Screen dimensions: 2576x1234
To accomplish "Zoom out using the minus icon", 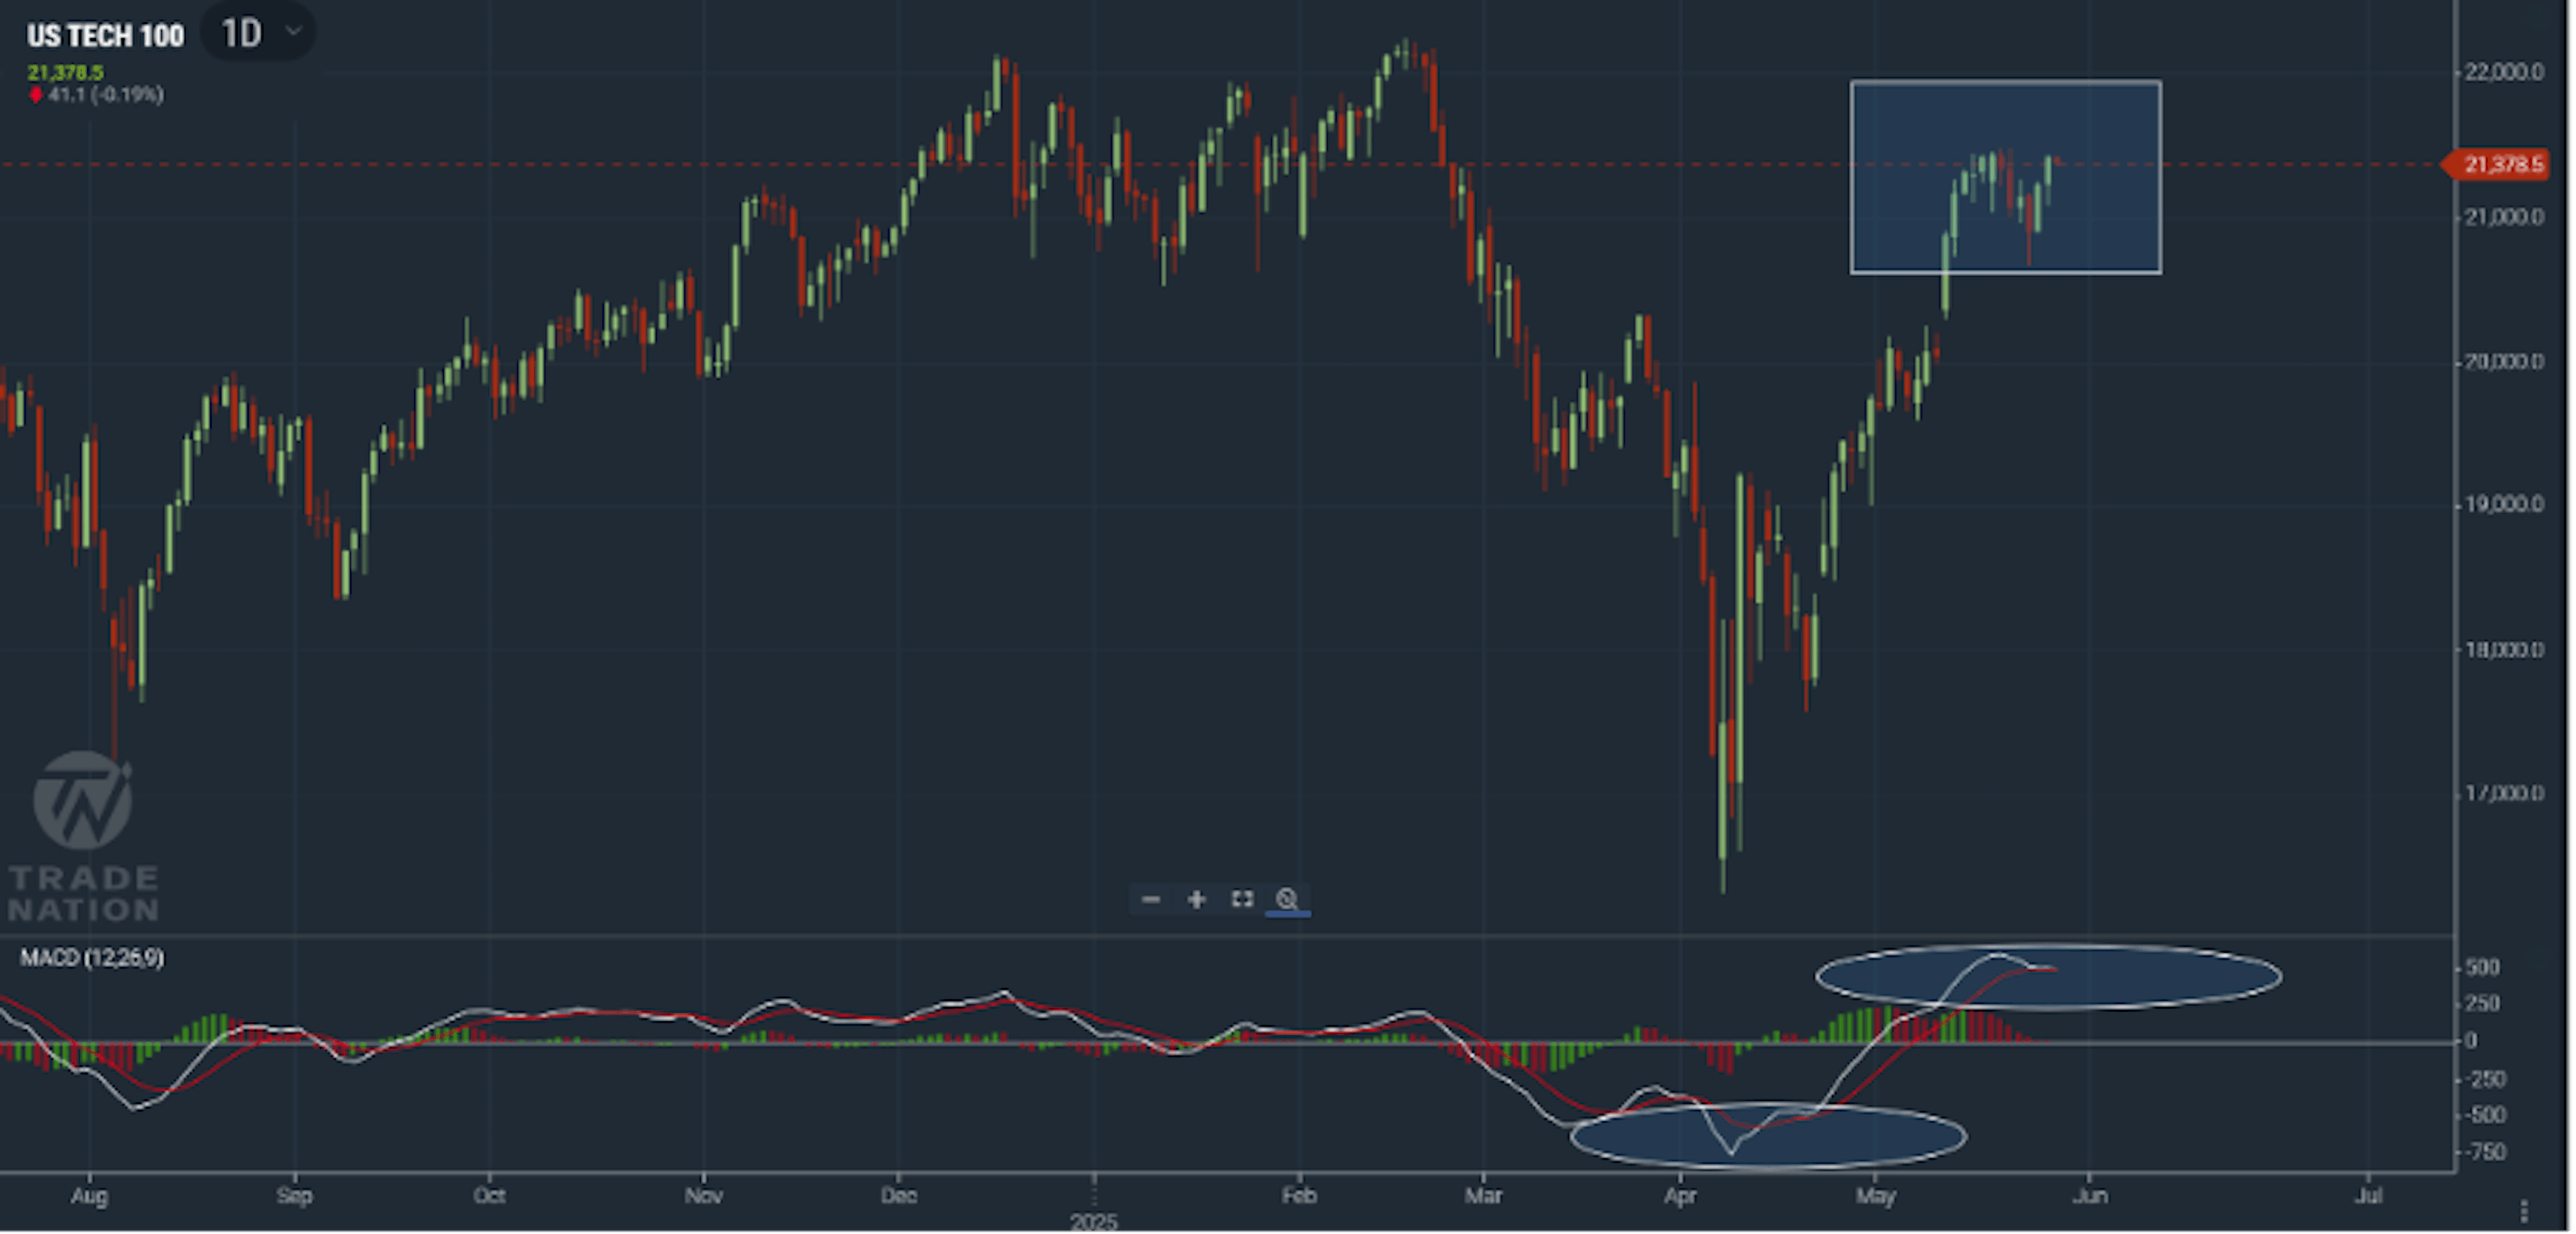I will (x=1151, y=899).
